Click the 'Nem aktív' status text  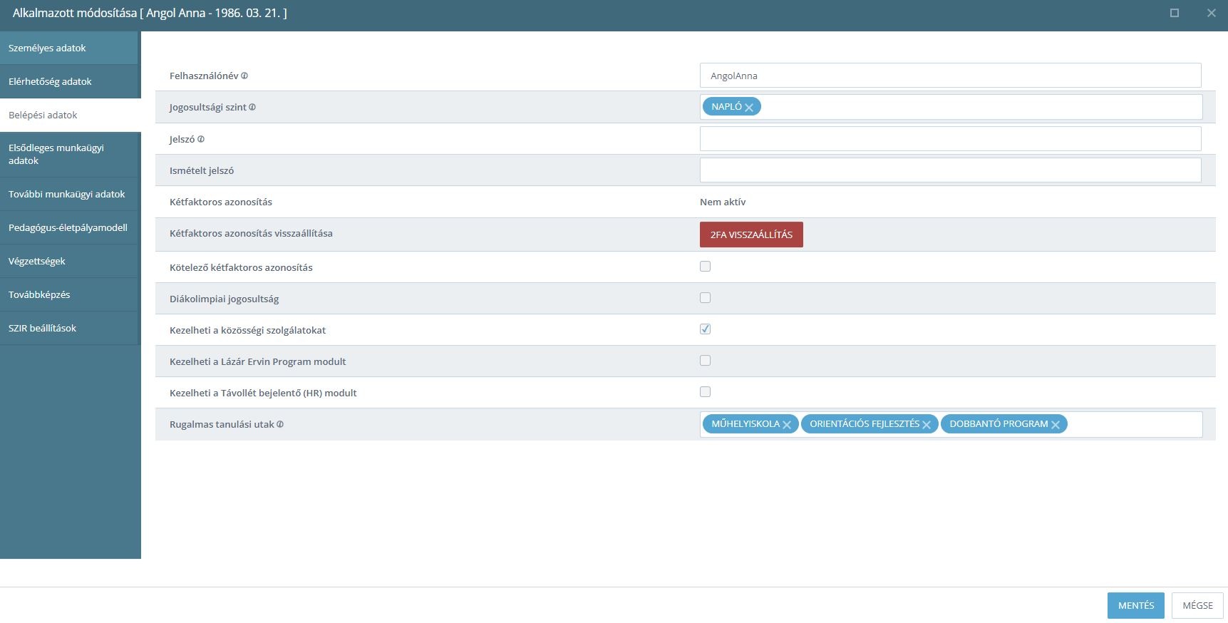coord(723,202)
